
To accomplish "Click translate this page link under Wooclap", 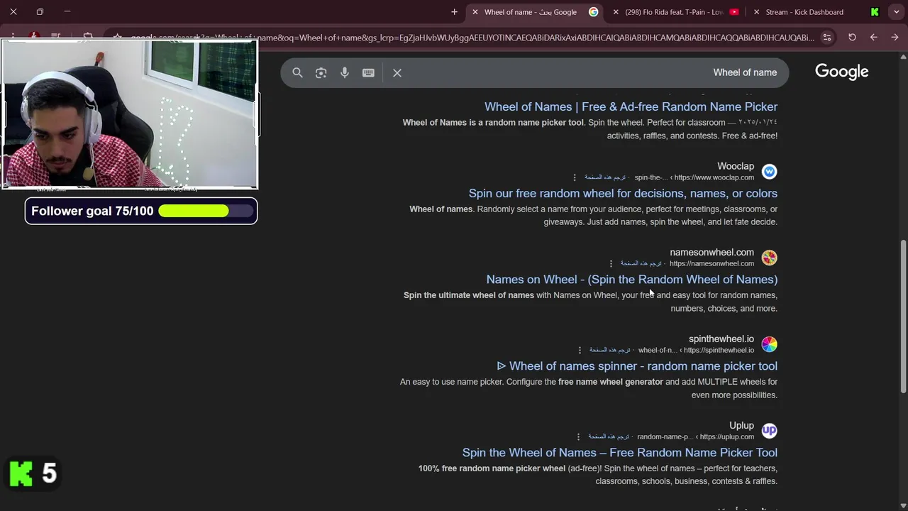I will coord(605,177).
